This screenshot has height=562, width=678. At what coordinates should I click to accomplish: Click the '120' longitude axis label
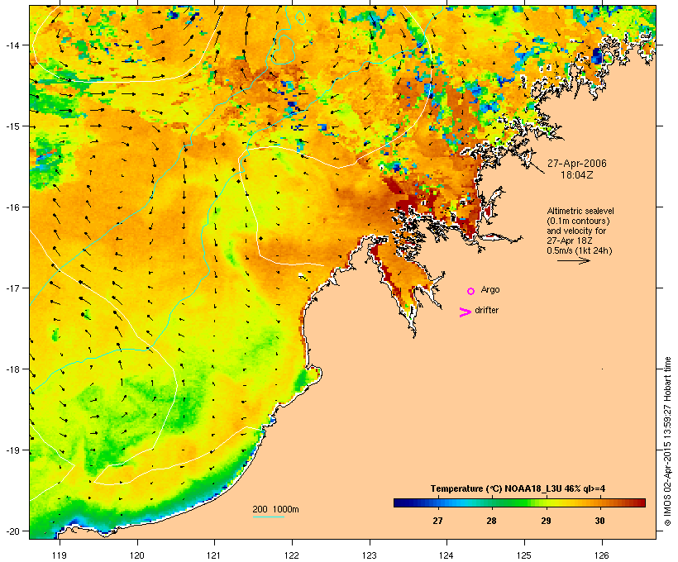point(137,555)
